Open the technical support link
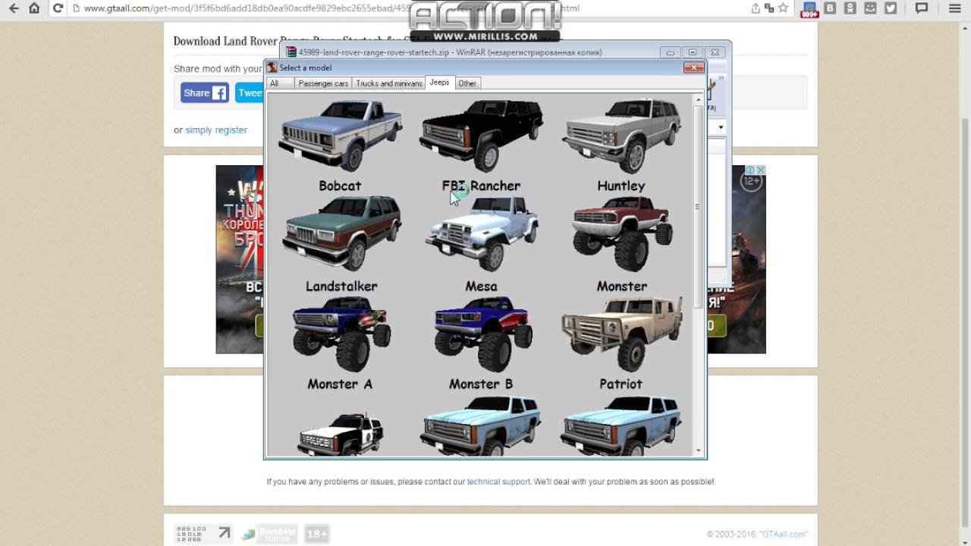The height and width of the screenshot is (546, 971). pos(498,482)
